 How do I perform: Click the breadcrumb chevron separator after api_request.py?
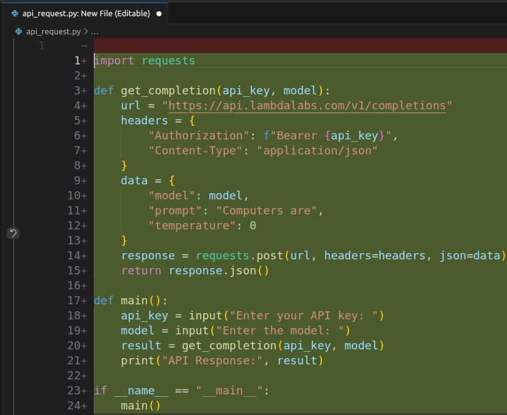(86, 31)
